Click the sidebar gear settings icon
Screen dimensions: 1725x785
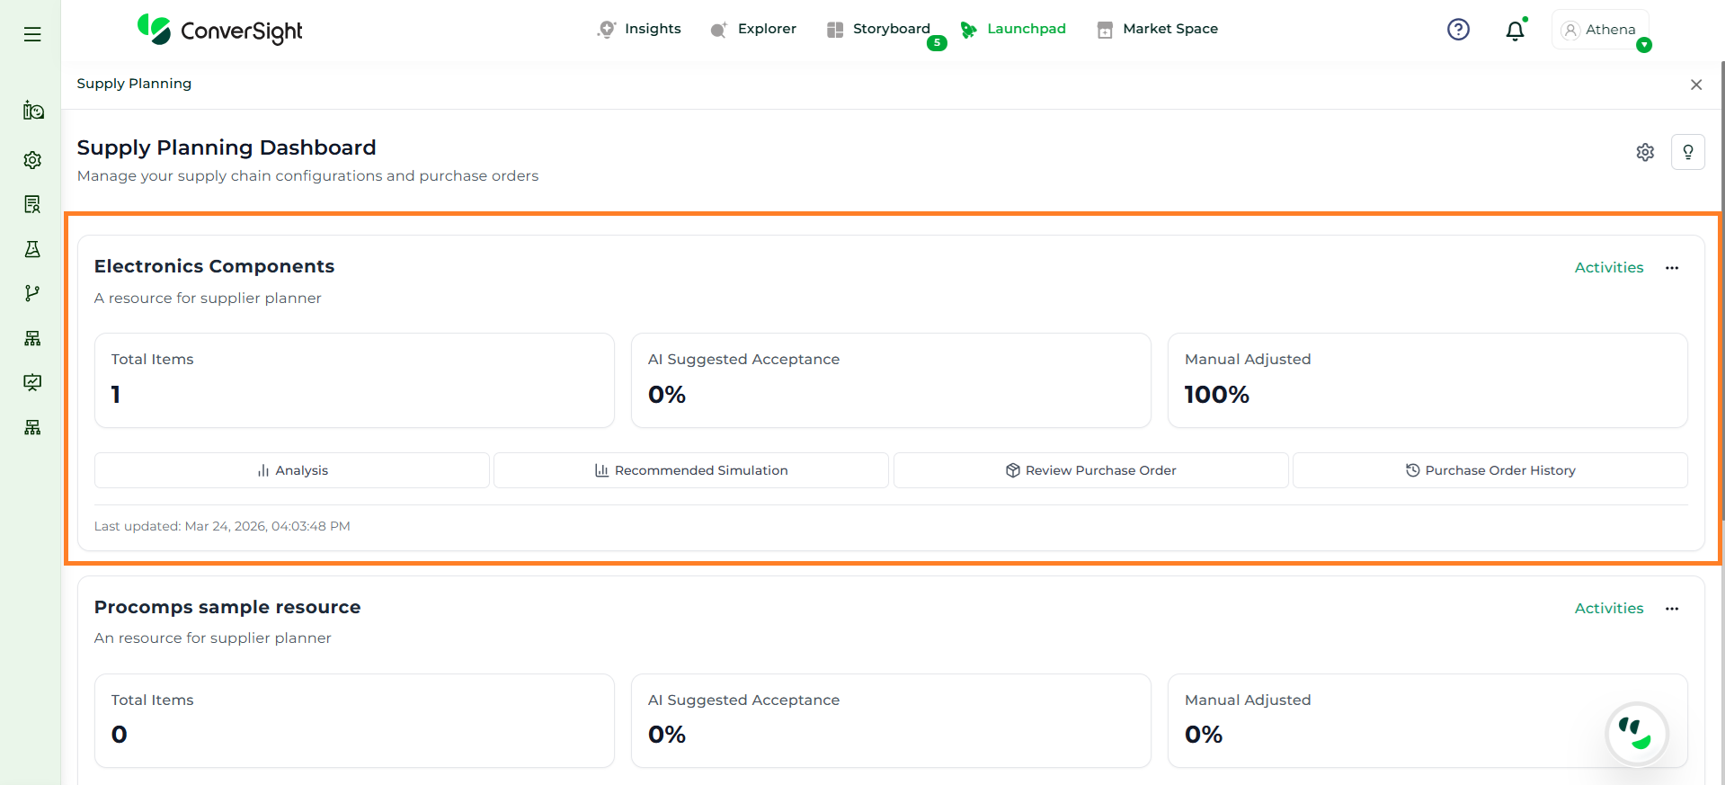(x=32, y=160)
